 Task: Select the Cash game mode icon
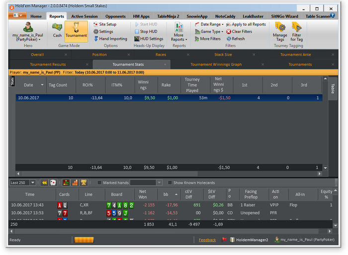57,30
